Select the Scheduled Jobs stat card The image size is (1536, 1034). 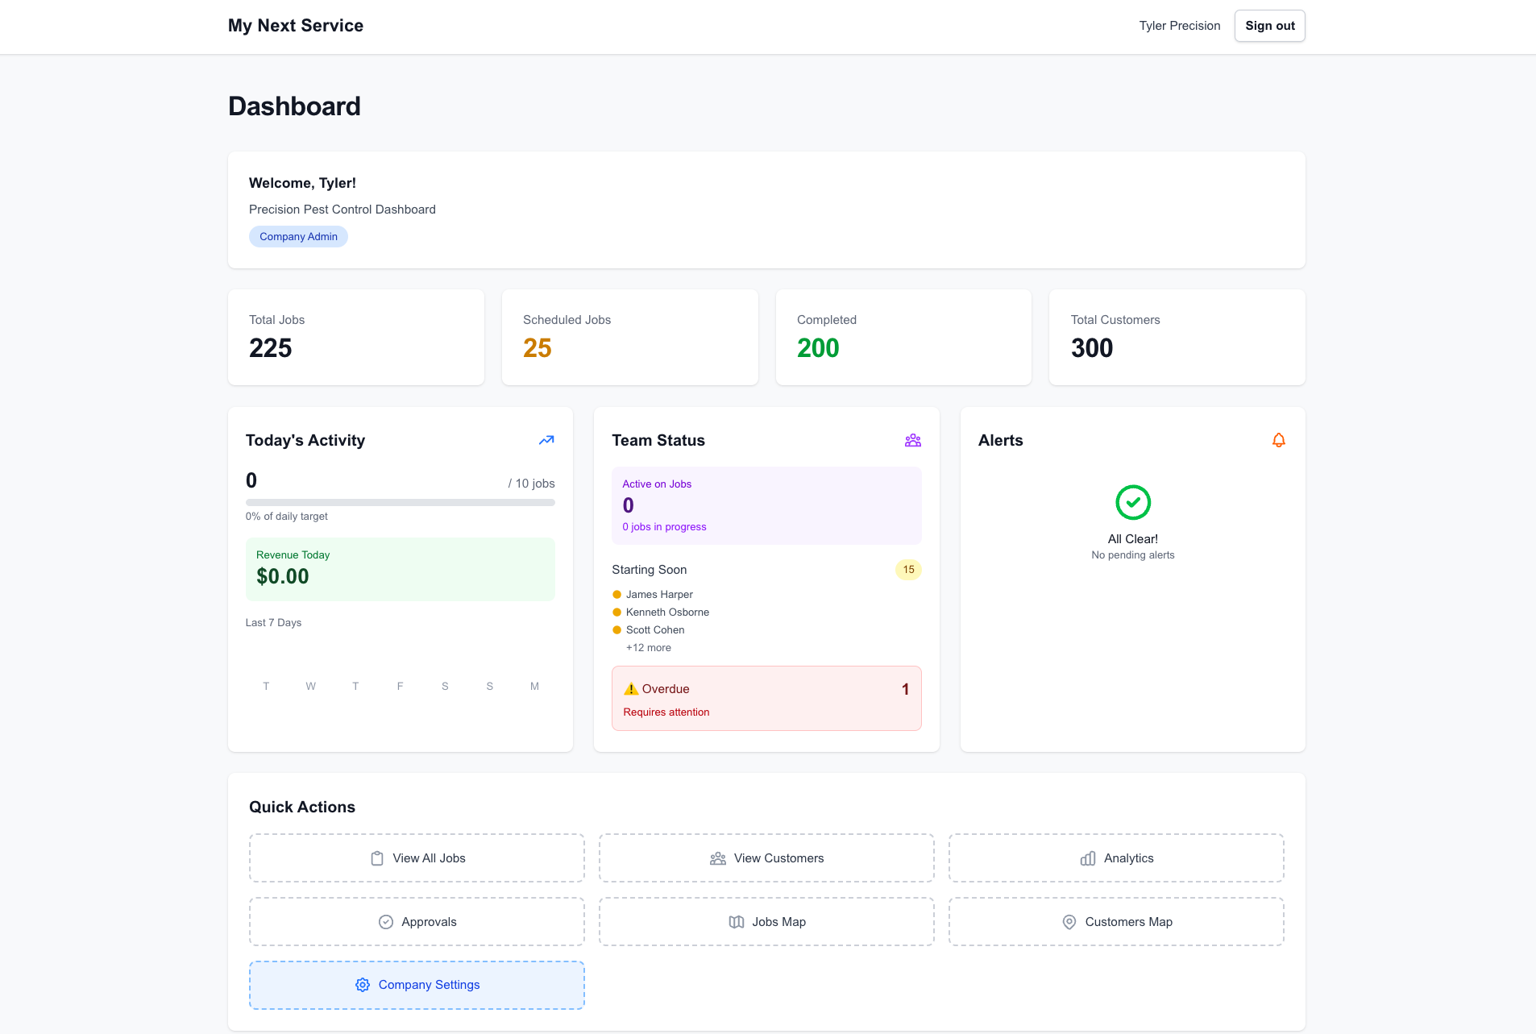[x=629, y=337]
